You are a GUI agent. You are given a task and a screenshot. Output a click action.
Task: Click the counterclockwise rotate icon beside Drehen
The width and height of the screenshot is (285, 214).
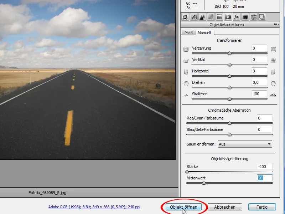(x=186, y=83)
